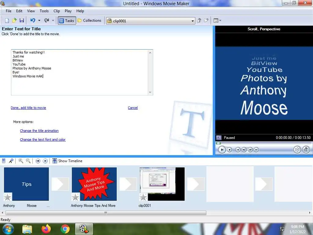
Task: Click the Movie Maker taskbar button
Action: 84,229
